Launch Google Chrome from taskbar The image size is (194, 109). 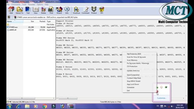tap(45, 106)
